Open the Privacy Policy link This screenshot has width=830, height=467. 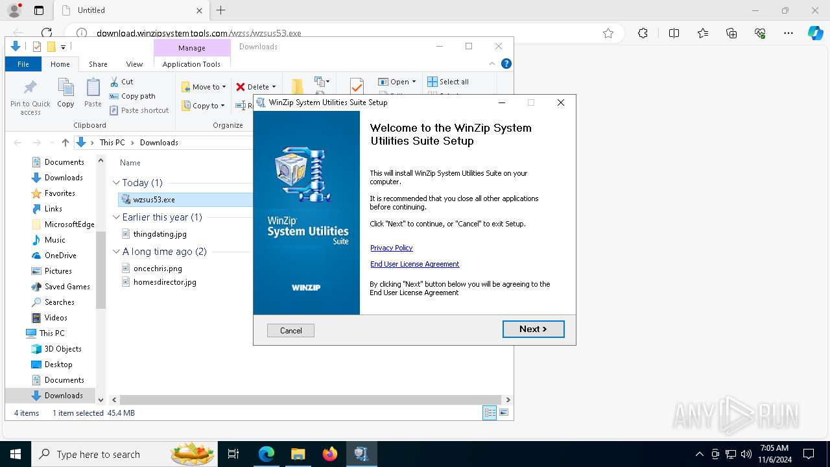391,248
